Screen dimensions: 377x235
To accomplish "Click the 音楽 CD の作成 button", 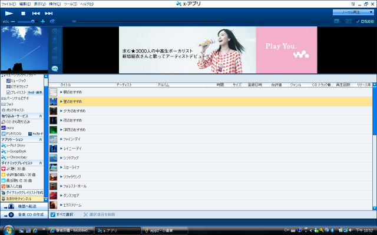I will click(x=24, y=214).
